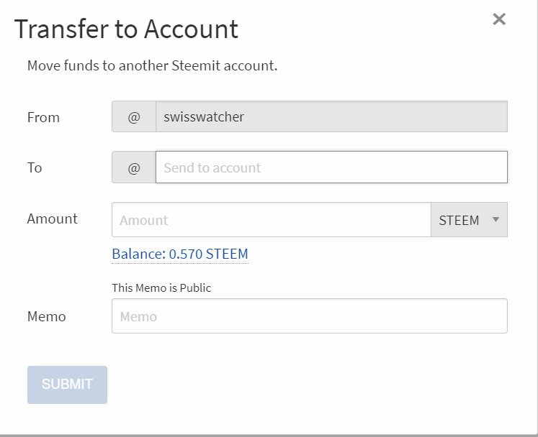Click the 'This Memo is Public' note

(161, 287)
